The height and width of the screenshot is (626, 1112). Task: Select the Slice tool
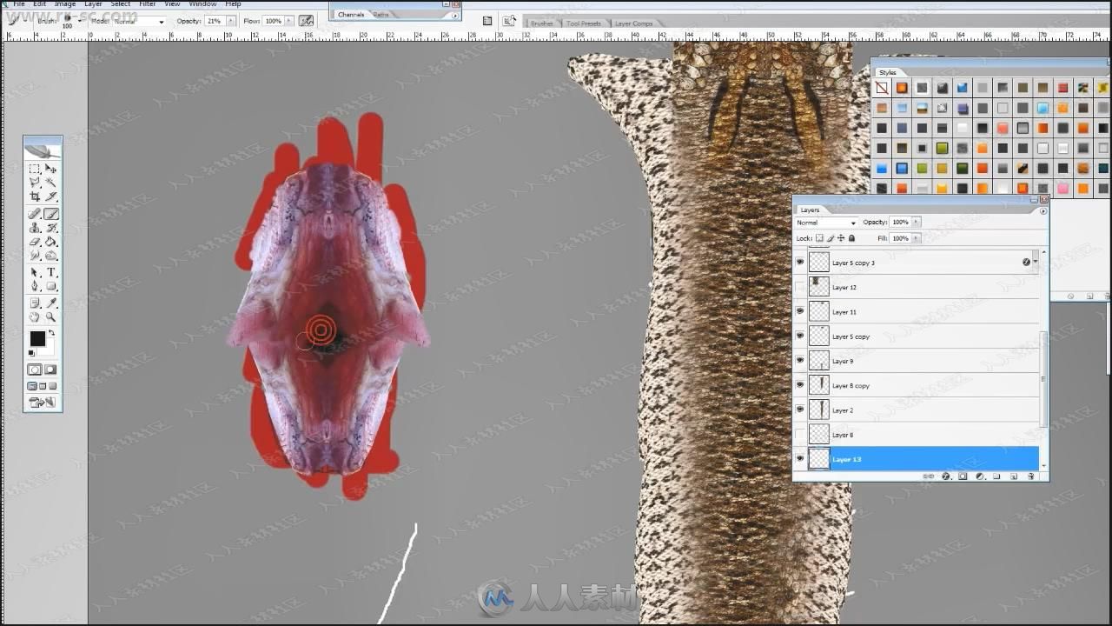tap(51, 197)
